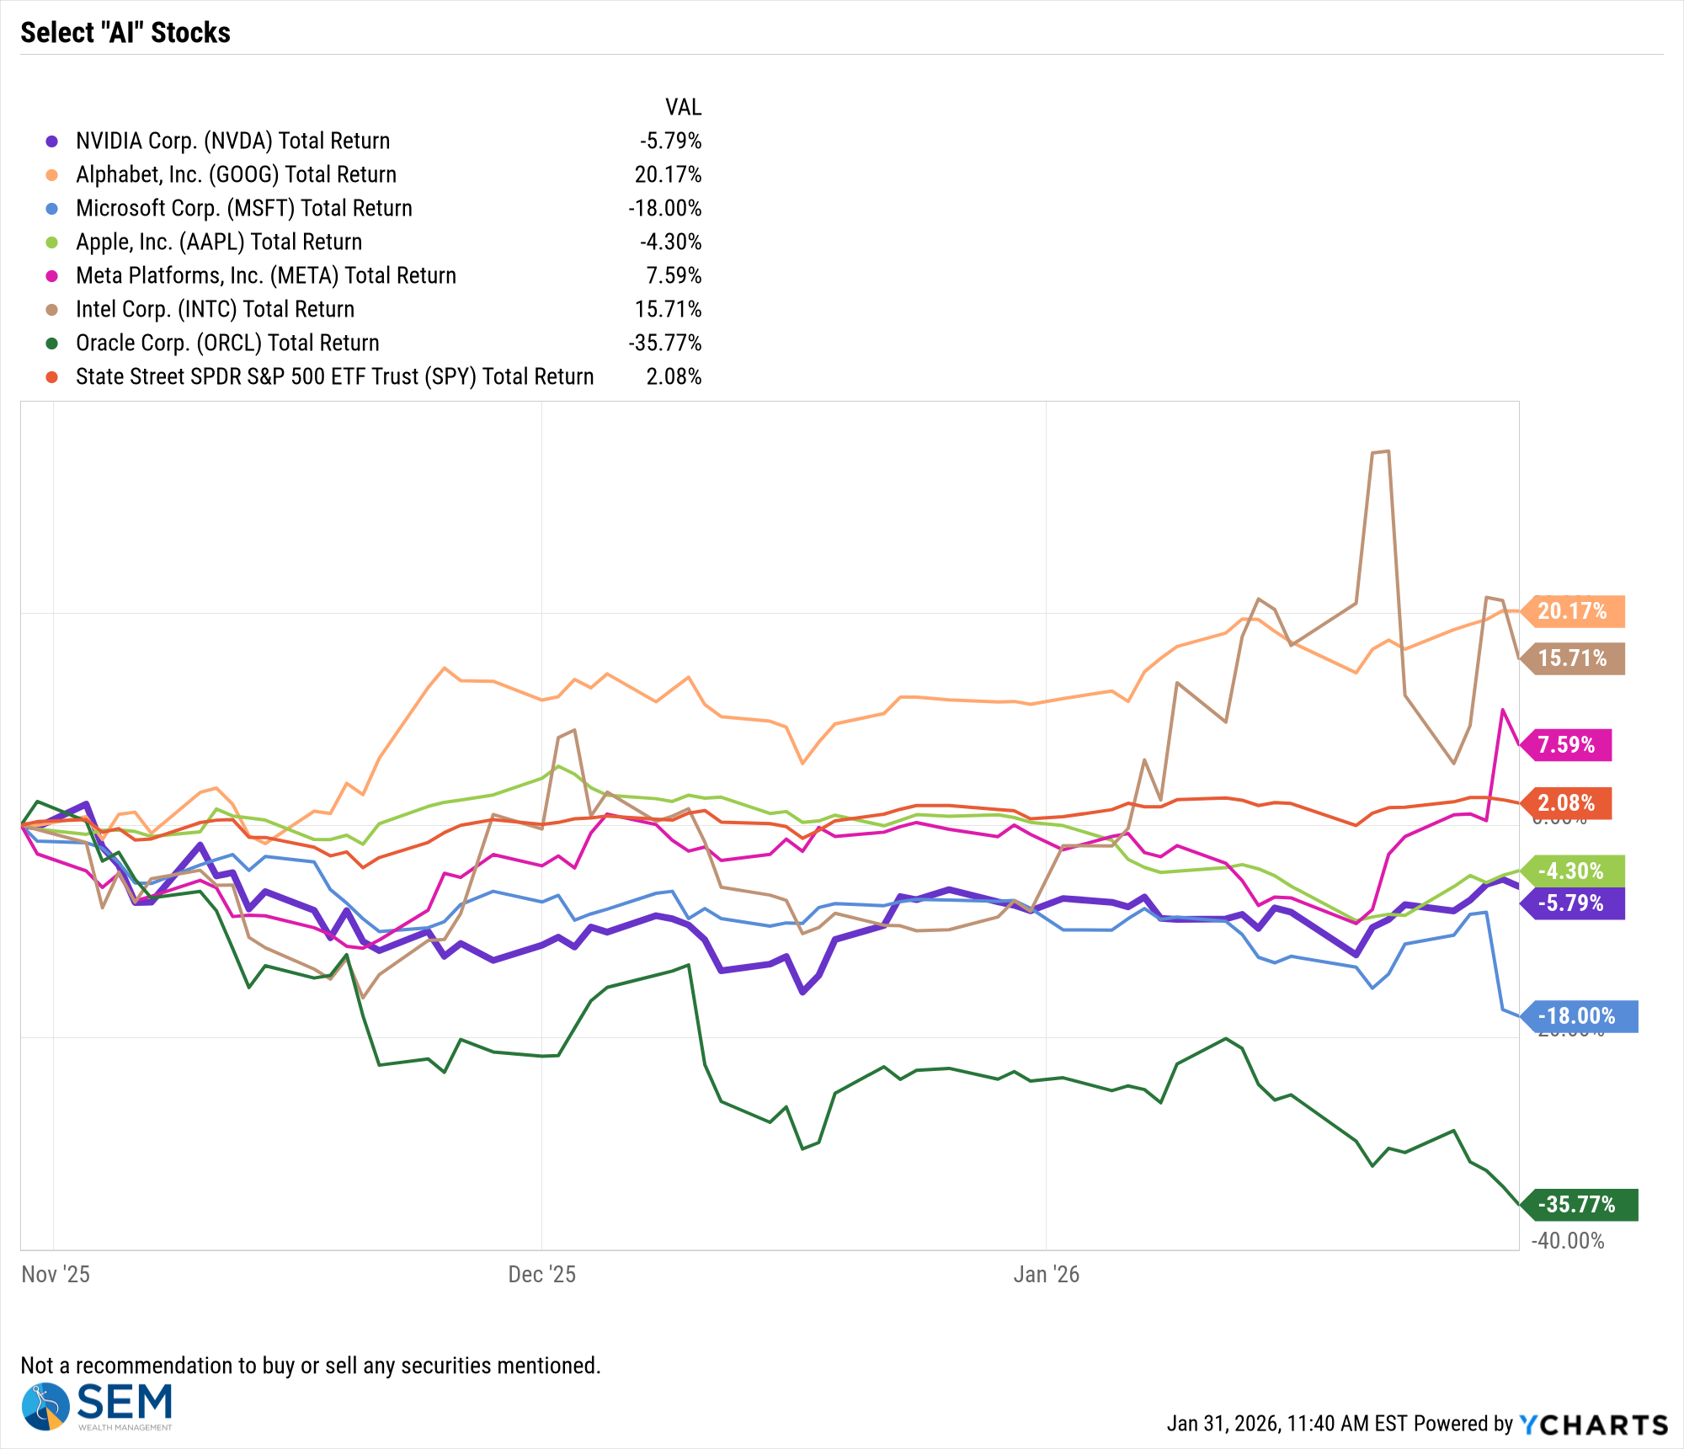
Task: Click the YCharts logo in footer
Action: (x=1593, y=1425)
